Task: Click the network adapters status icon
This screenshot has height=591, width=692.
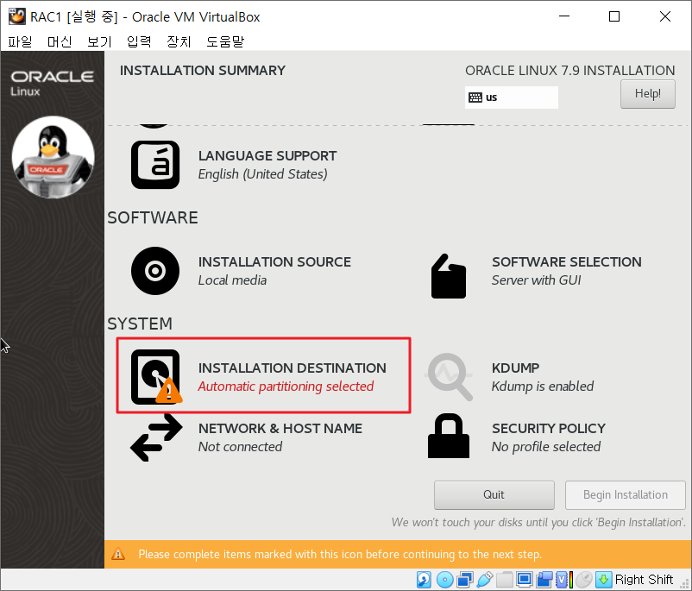Action: pos(465,580)
